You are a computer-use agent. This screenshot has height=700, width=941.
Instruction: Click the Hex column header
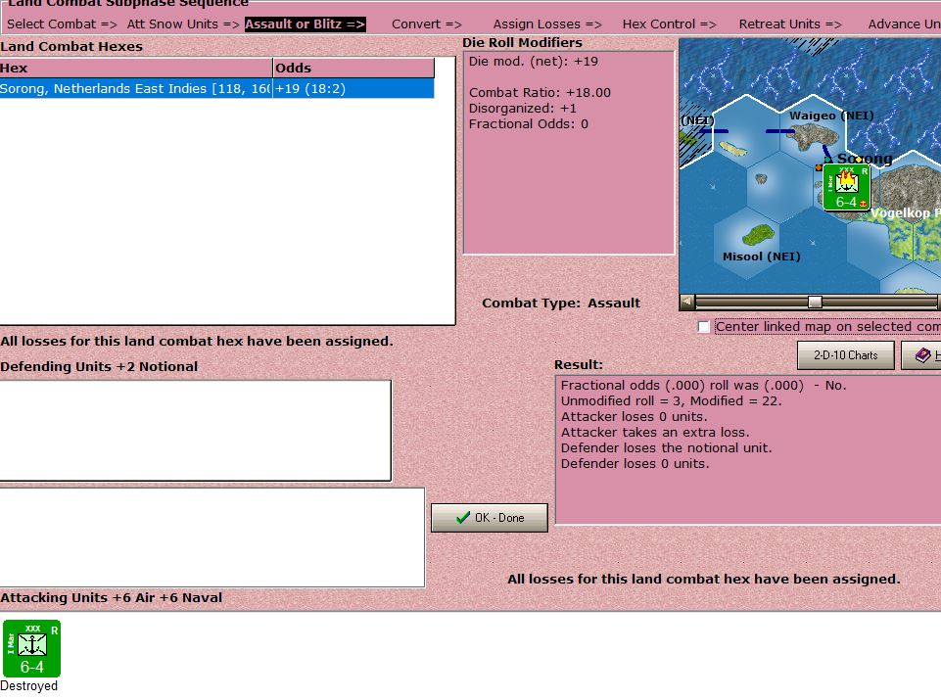(136, 68)
